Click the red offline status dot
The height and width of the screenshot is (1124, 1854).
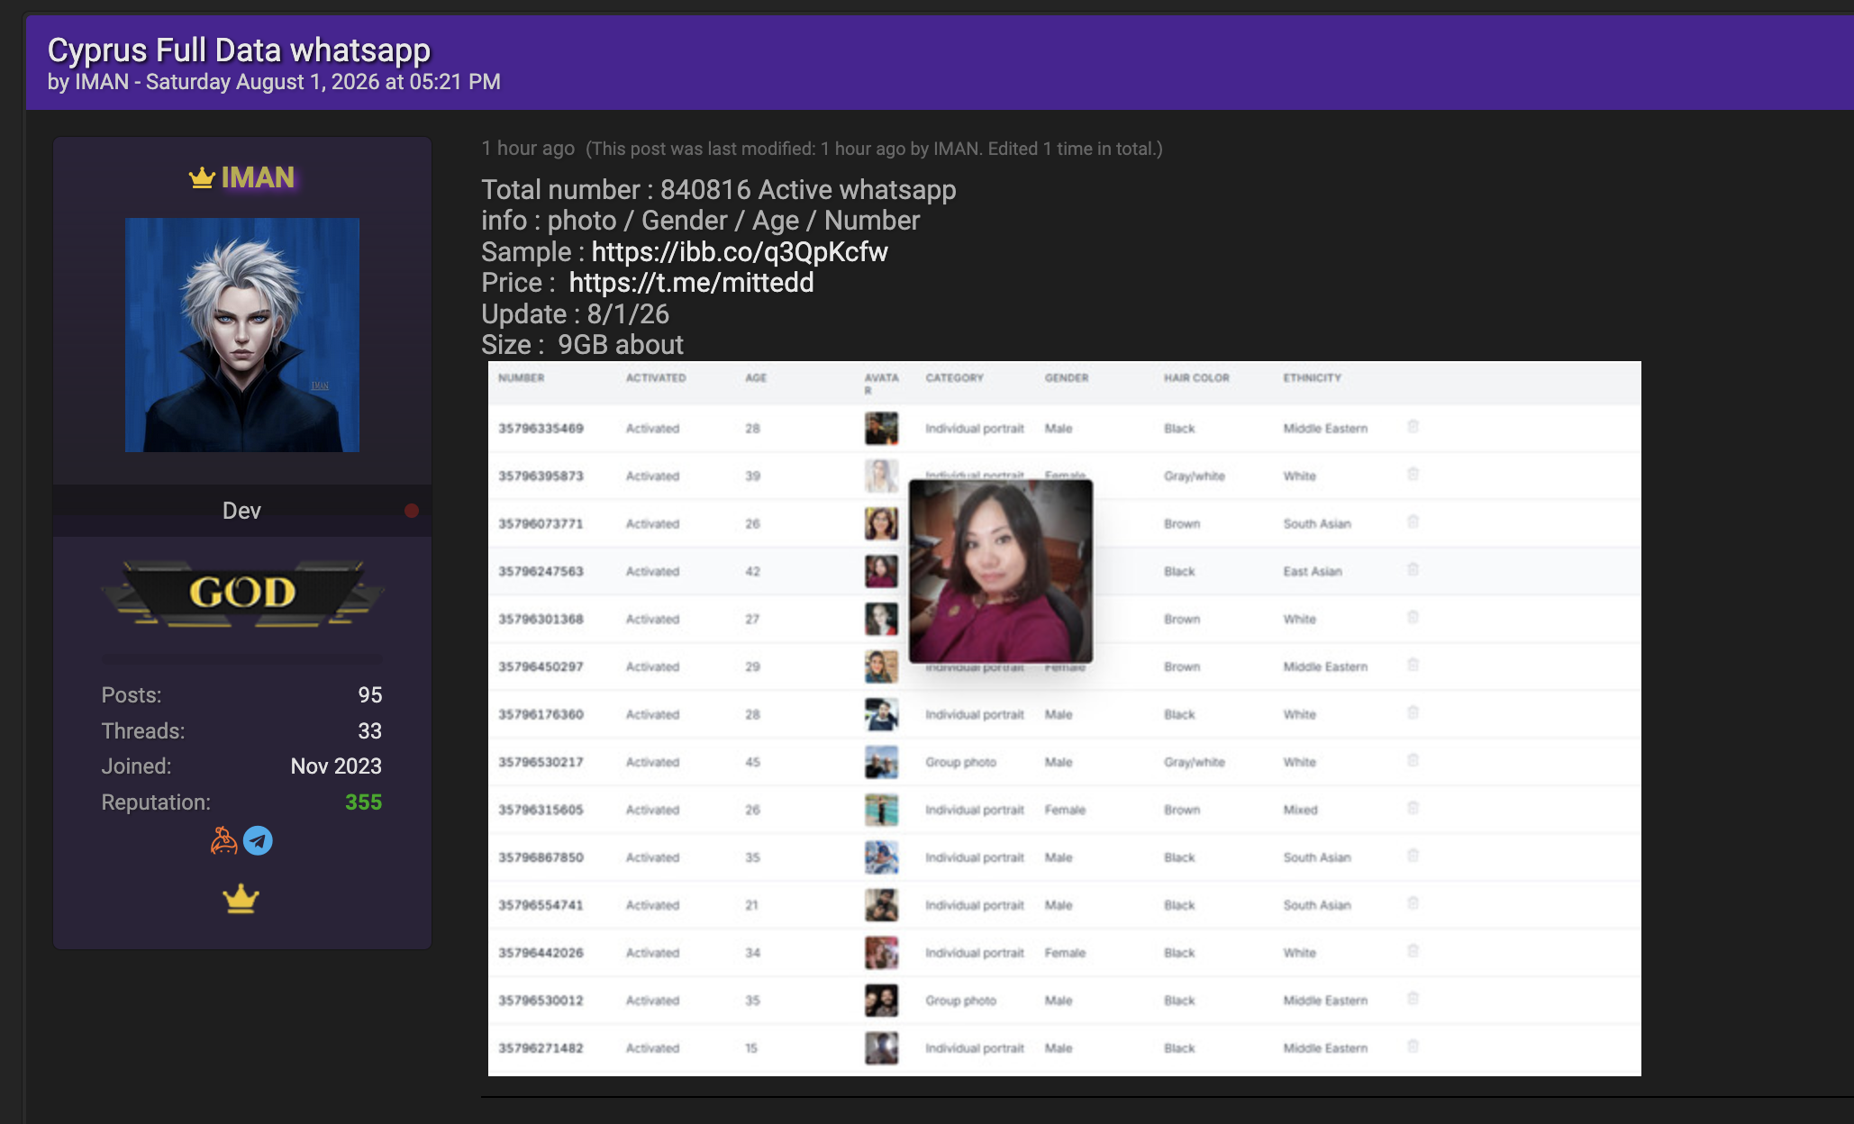click(x=412, y=511)
